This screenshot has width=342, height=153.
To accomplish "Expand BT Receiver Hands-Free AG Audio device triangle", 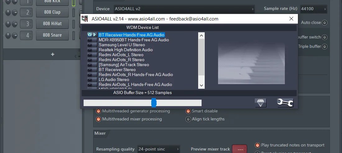I will 95,35.
